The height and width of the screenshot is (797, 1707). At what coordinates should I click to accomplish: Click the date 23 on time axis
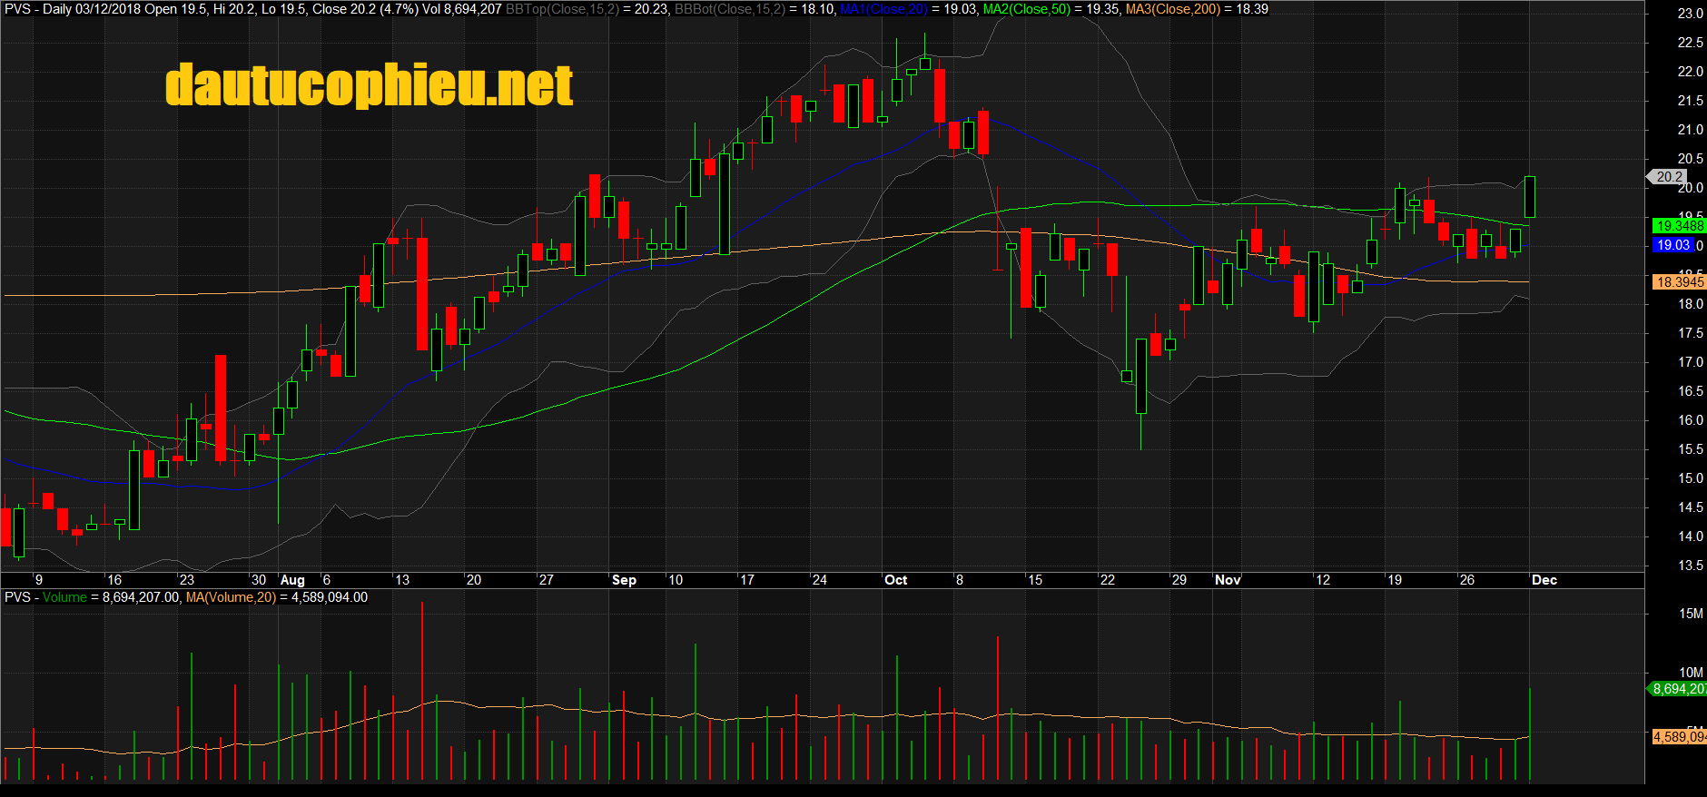(x=186, y=580)
